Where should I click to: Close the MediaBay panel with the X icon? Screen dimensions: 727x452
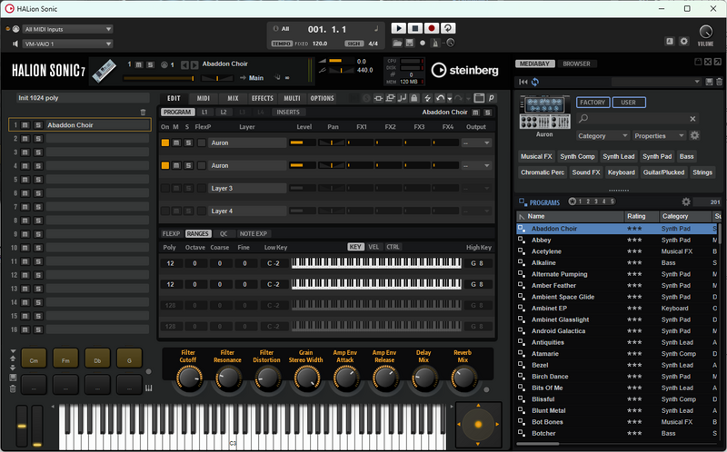click(708, 62)
